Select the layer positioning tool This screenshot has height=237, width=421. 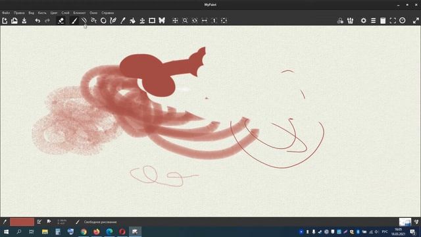coord(142,20)
